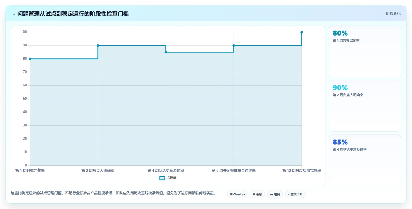
Task: Toggle the 指标值 legend swatch
Action: (162, 178)
